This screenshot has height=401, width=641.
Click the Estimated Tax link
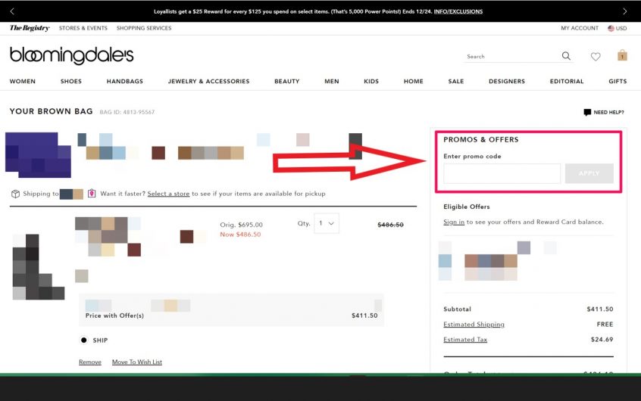(465, 340)
